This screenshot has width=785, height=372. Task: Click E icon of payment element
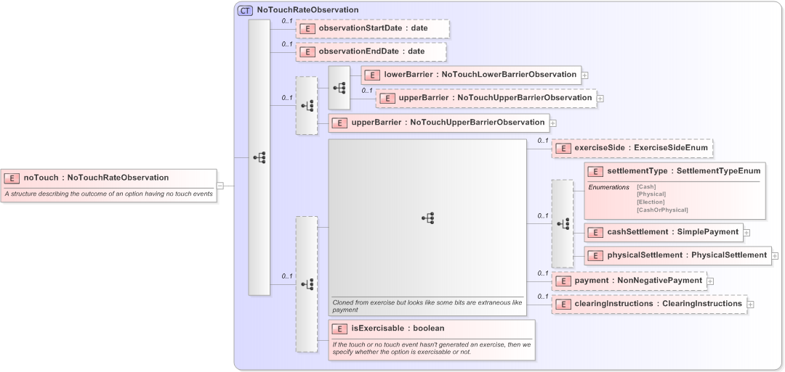point(563,281)
